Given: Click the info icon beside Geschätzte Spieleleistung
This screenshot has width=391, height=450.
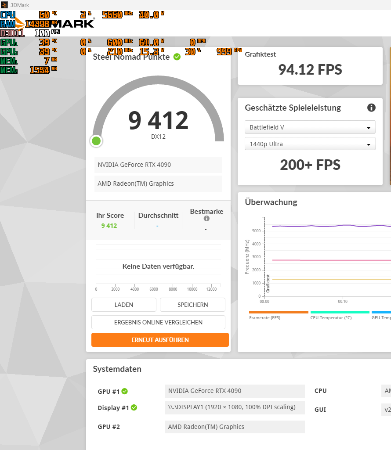Looking at the screenshot, I should [371, 108].
